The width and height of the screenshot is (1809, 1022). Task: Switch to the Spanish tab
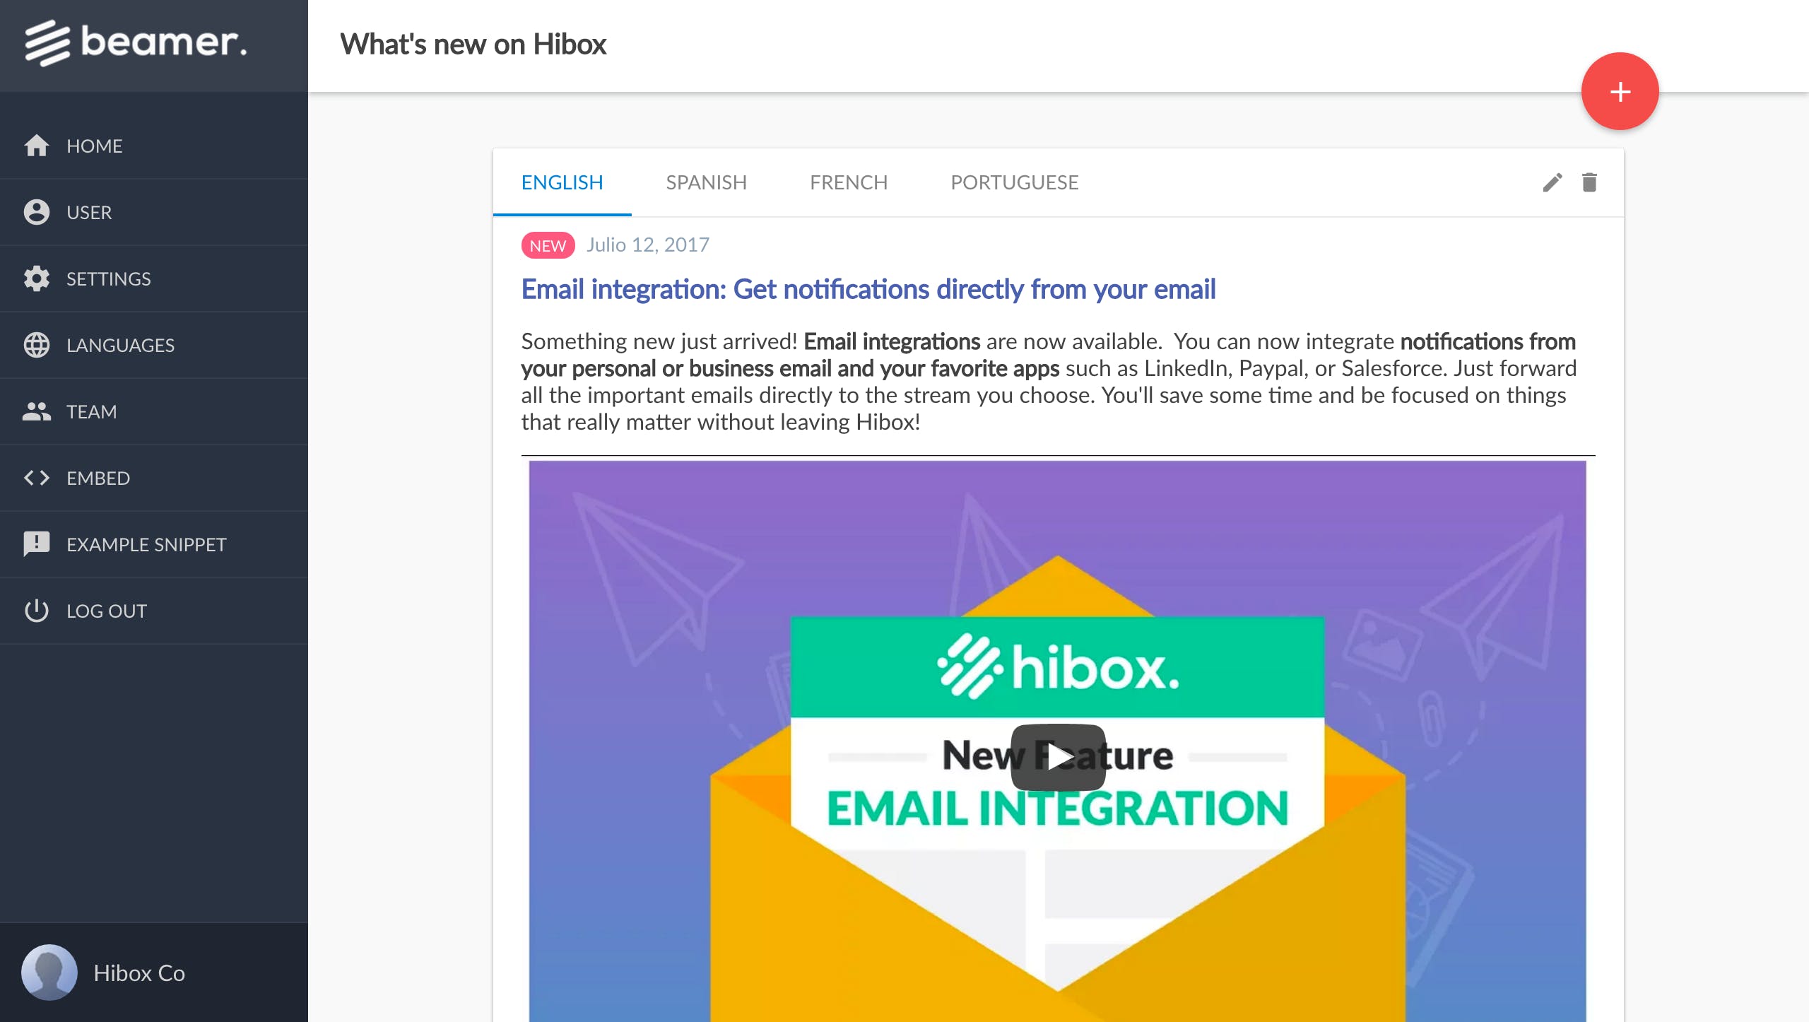click(706, 182)
